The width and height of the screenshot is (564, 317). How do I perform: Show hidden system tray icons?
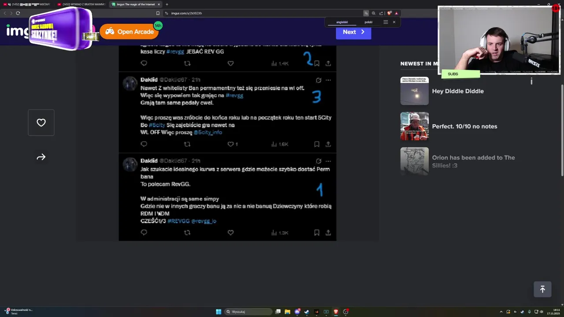click(501, 312)
